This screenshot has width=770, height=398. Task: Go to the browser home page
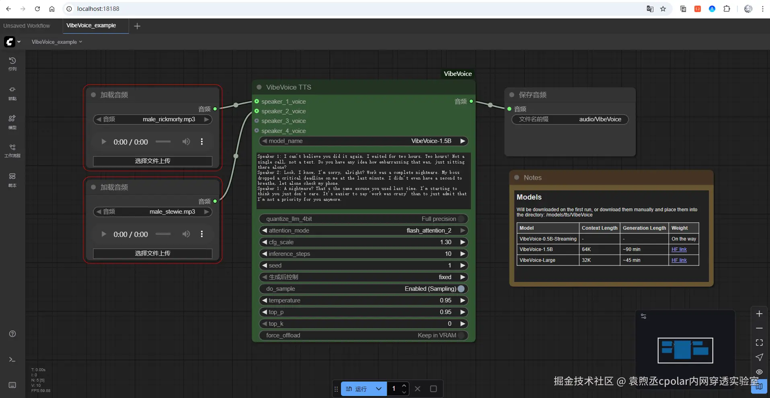click(52, 9)
